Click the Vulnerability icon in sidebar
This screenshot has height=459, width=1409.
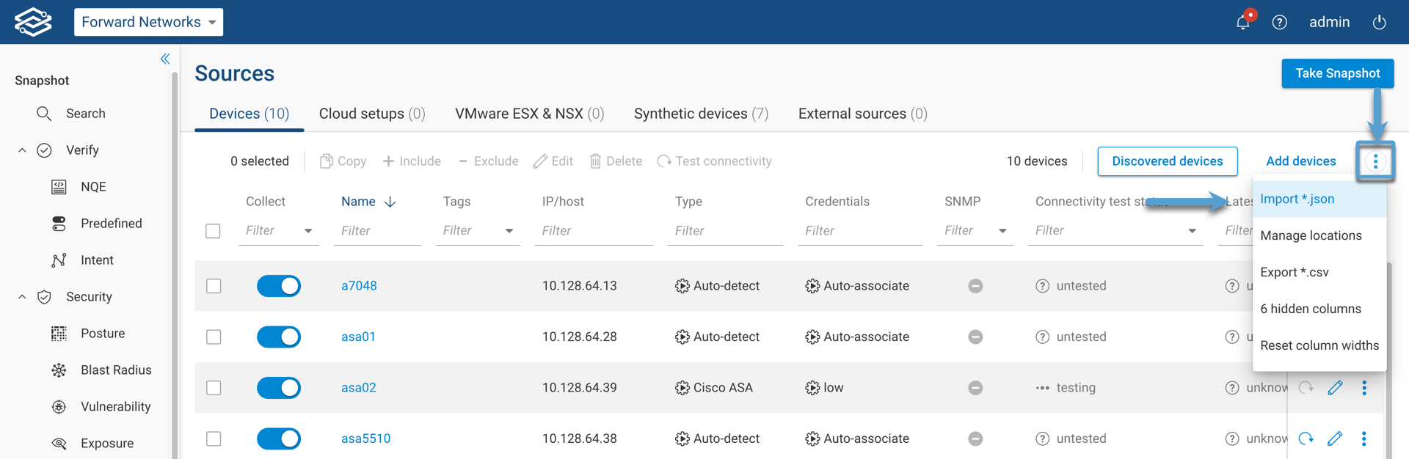[x=59, y=407]
